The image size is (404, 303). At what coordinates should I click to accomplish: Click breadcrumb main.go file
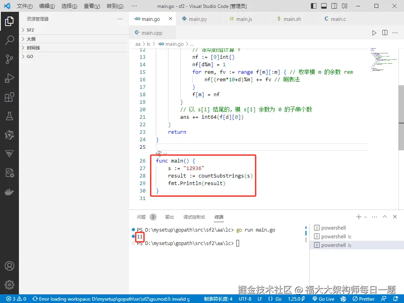171,44
